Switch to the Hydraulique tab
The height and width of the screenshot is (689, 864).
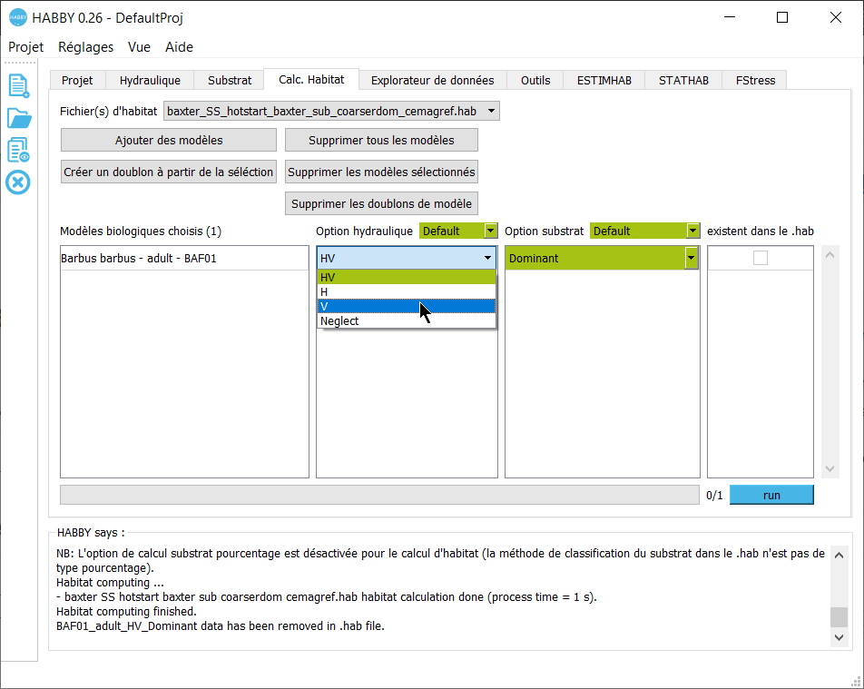tap(150, 80)
